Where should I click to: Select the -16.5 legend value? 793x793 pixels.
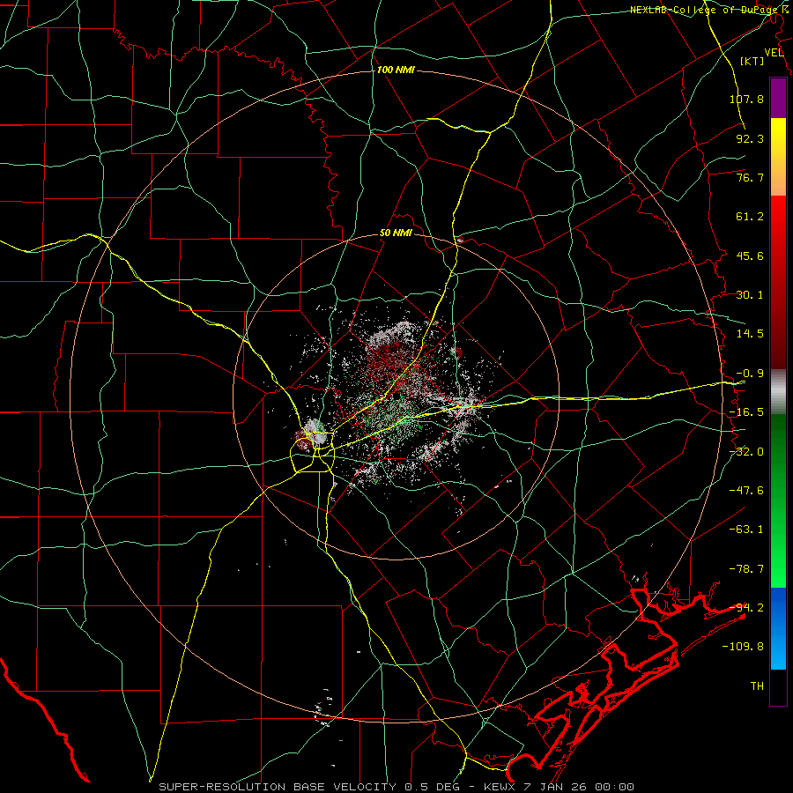[x=746, y=412]
